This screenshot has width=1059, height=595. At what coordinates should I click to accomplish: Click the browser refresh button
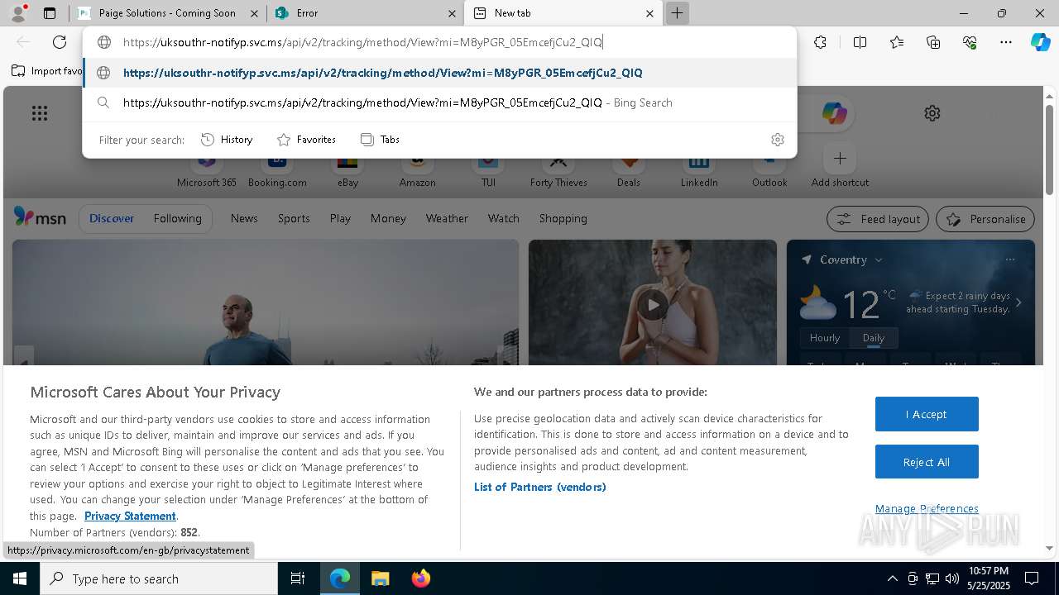(60, 42)
